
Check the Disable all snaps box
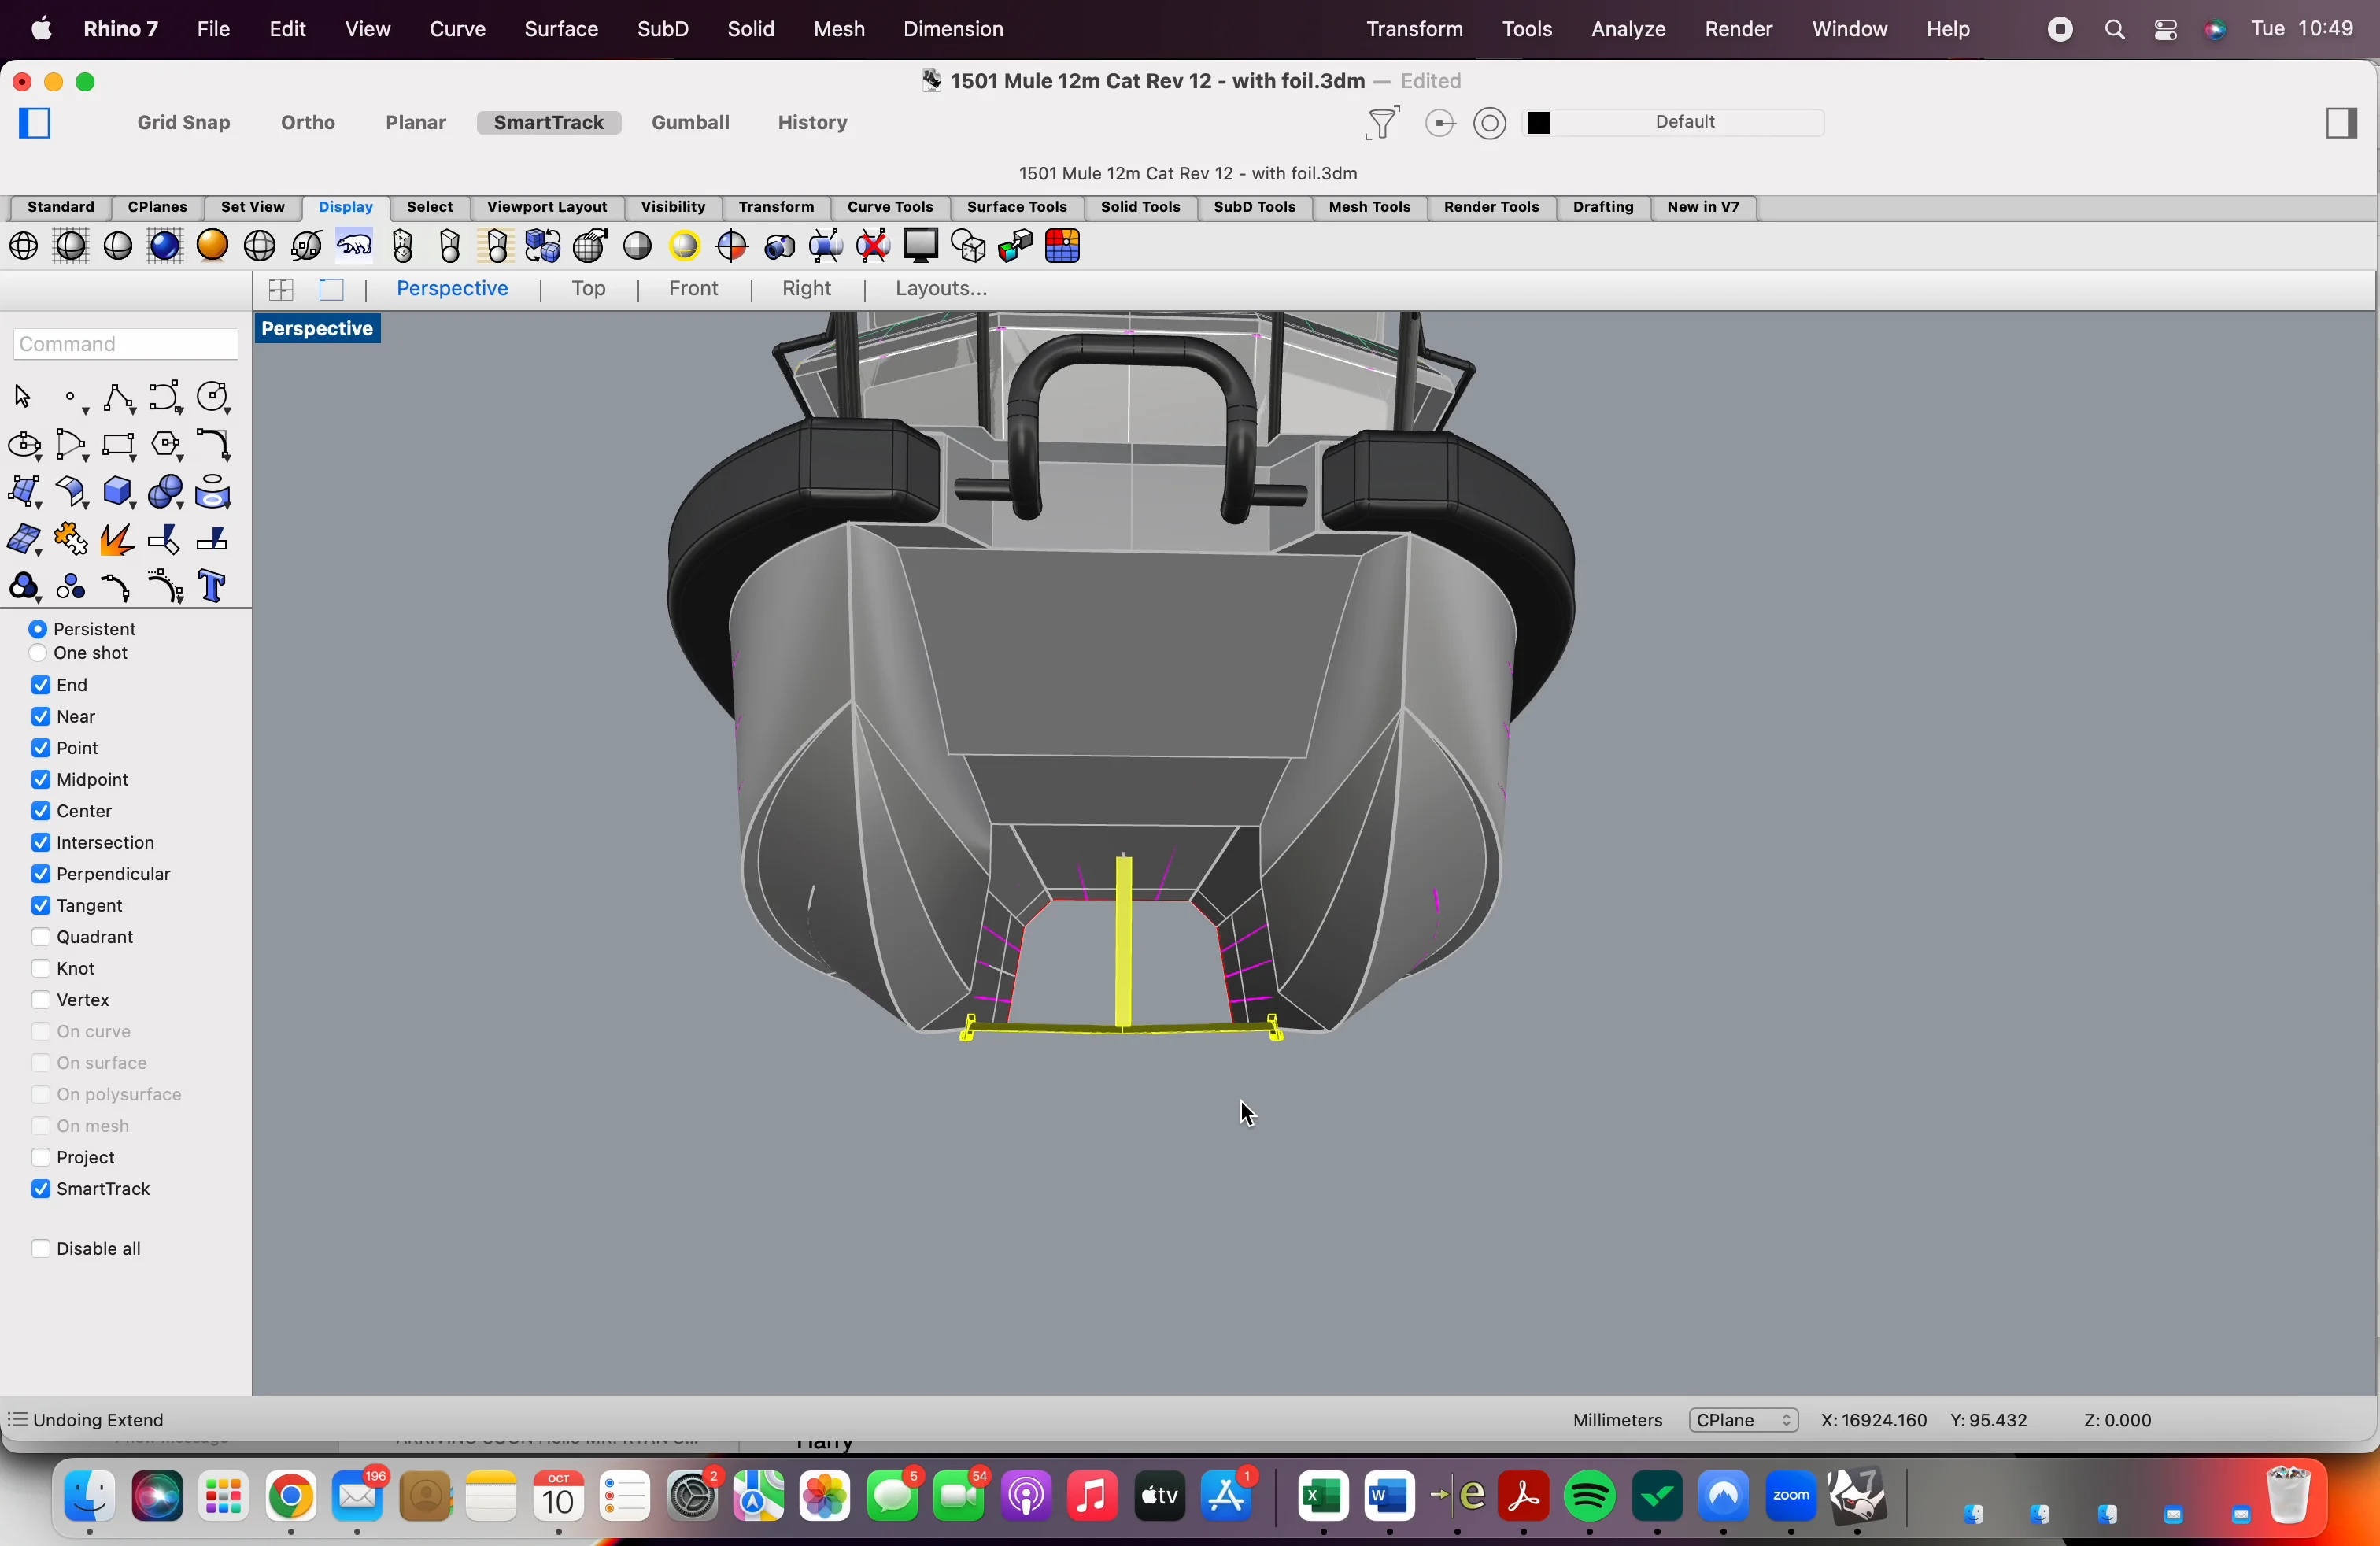[41, 1249]
